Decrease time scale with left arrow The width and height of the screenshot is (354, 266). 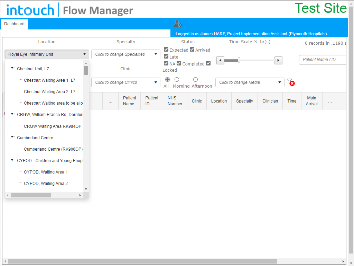pos(220,60)
